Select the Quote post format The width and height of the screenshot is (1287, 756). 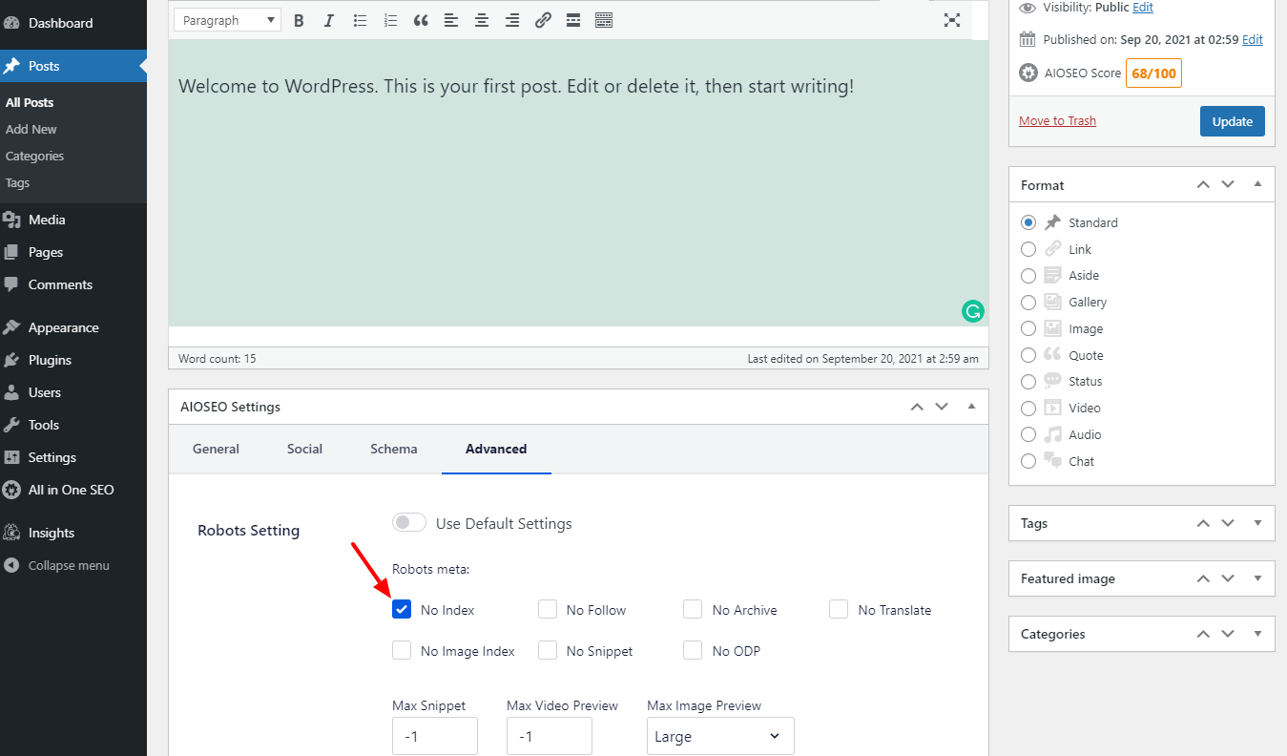1028,355
